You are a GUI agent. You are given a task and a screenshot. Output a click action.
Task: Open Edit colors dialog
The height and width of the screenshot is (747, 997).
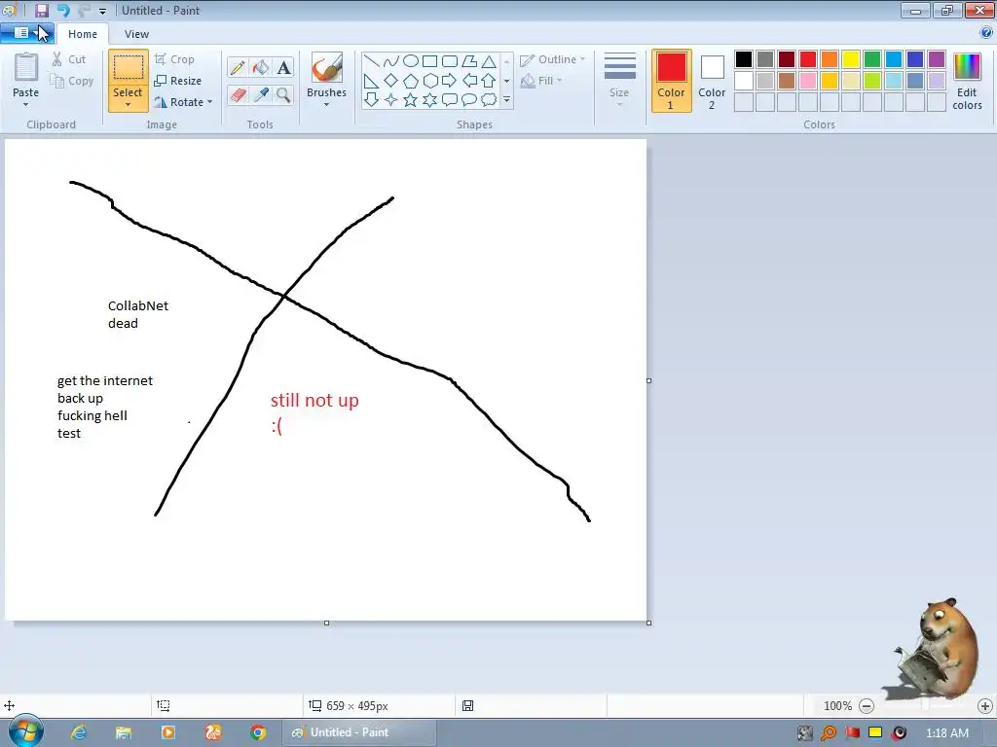coord(967,81)
